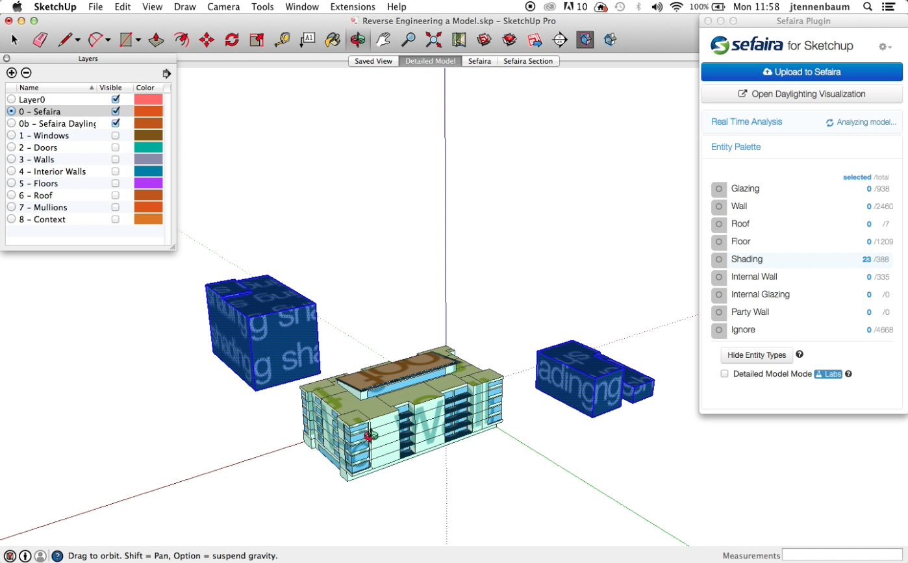908x563 pixels.
Task: Activate the Pan hand tool
Action: (383, 40)
